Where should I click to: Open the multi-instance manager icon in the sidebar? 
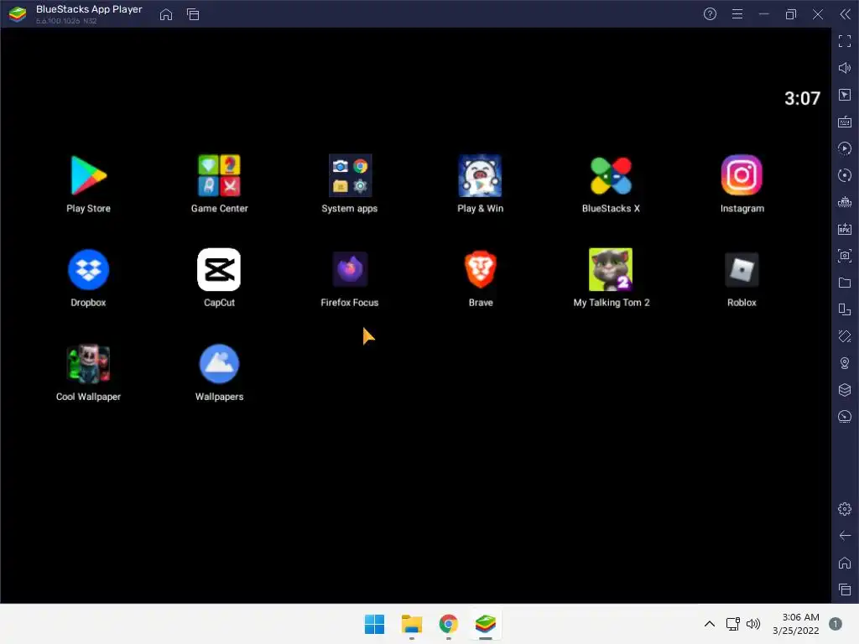click(845, 309)
